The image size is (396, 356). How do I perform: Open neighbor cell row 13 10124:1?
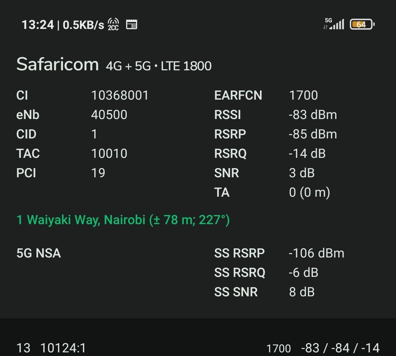pyautogui.click(x=198, y=348)
